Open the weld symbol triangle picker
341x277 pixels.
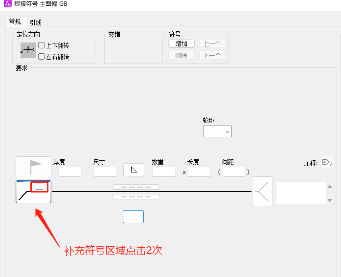[134, 170]
